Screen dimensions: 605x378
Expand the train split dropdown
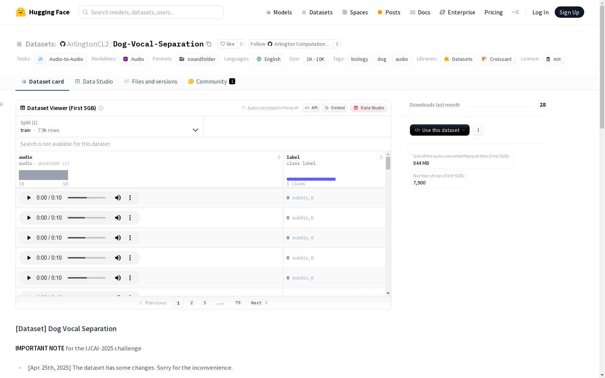(x=110, y=126)
